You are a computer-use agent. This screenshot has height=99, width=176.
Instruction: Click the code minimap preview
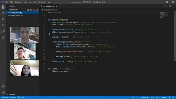tap(164, 14)
